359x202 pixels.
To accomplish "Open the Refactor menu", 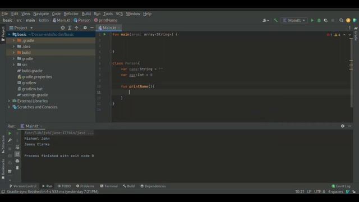I will (71, 13).
